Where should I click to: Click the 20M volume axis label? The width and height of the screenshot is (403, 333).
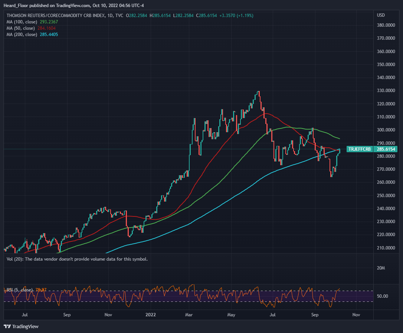381,268
